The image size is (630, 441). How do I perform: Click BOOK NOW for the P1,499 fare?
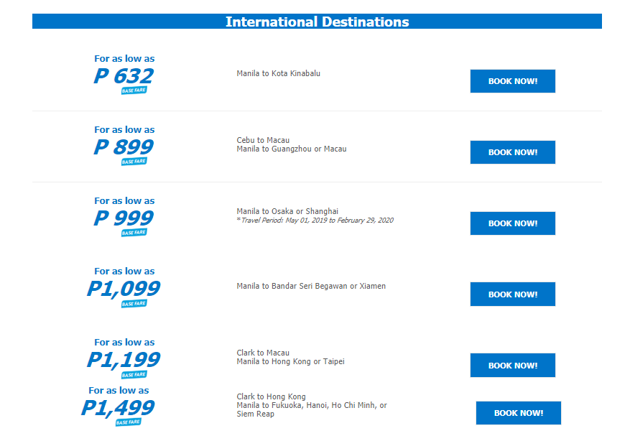click(519, 413)
